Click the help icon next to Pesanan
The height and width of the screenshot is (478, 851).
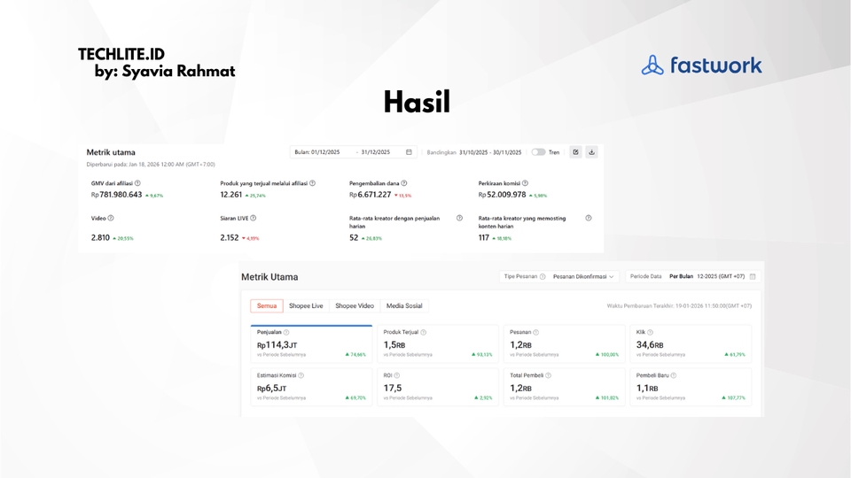tap(535, 333)
